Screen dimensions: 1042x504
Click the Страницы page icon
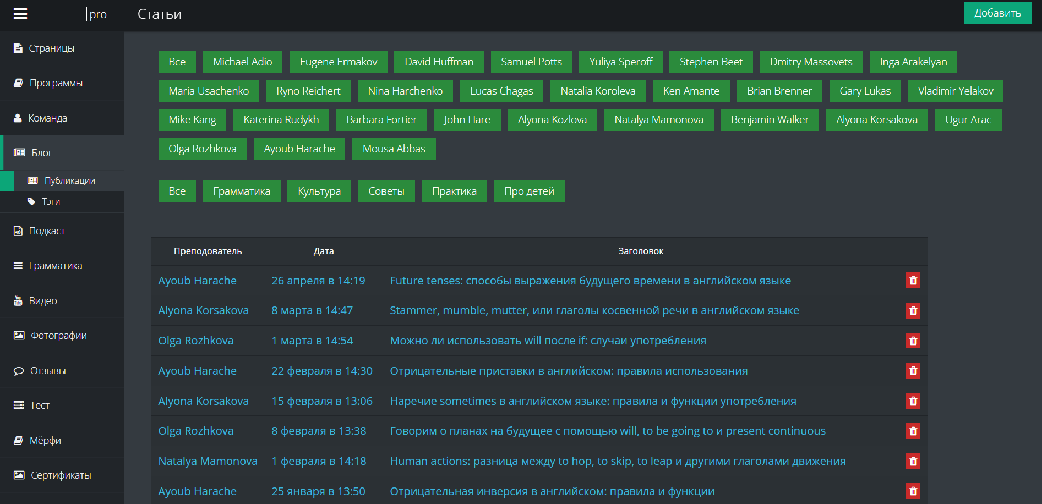pyautogui.click(x=18, y=48)
